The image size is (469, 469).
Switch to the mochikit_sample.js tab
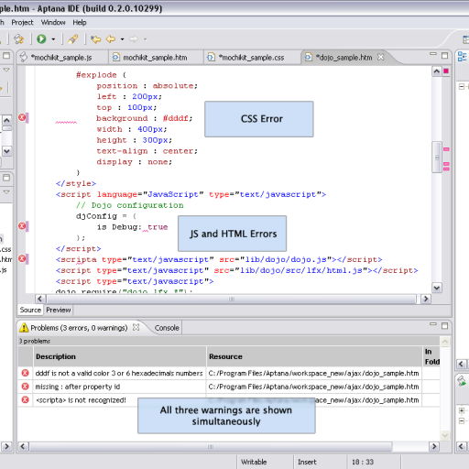(61, 58)
